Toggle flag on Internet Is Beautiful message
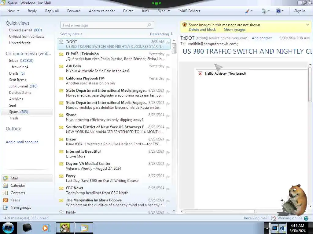313x234 pixels. 168,152
